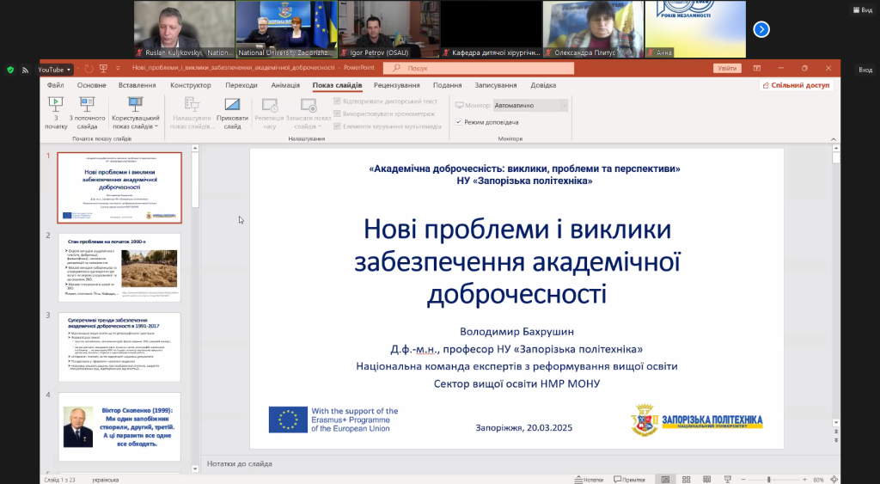The width and height of the screenshot is (880, 484).
Task: Click the Спільний доступ share button
Action: pos(796,85)
